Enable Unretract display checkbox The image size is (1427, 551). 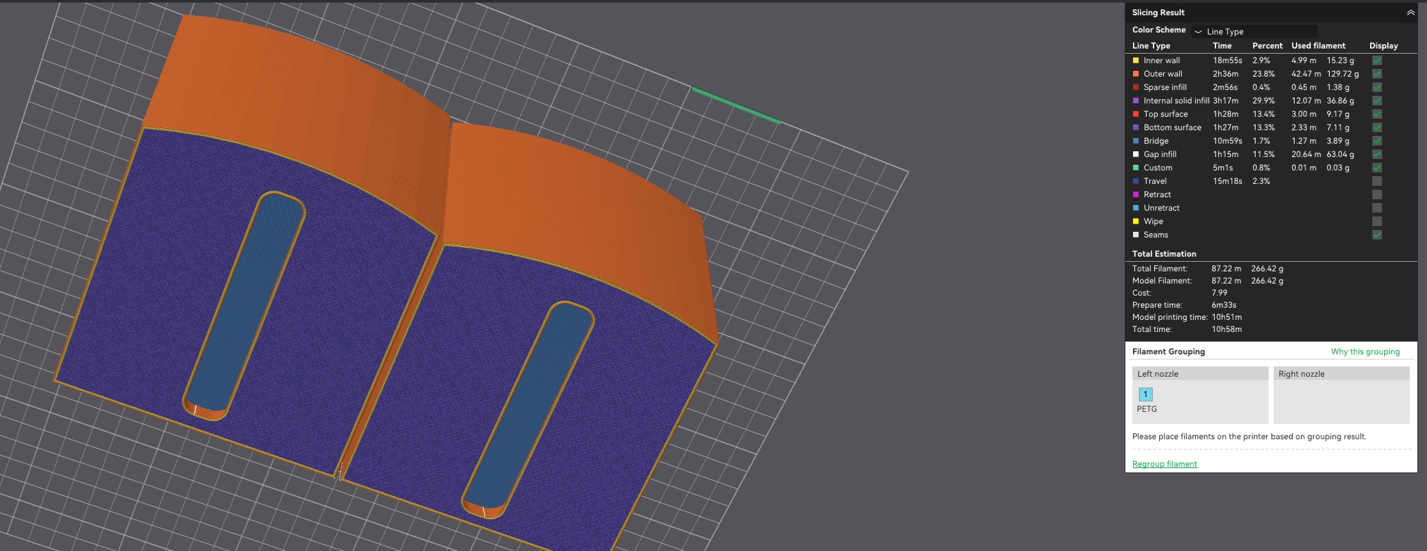click(1377, 208)
